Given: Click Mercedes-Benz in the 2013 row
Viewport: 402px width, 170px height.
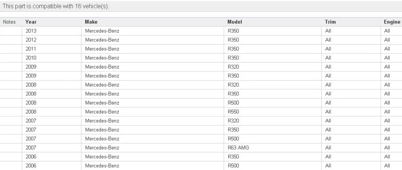Looking at the screenshot, I should [102, 31].
